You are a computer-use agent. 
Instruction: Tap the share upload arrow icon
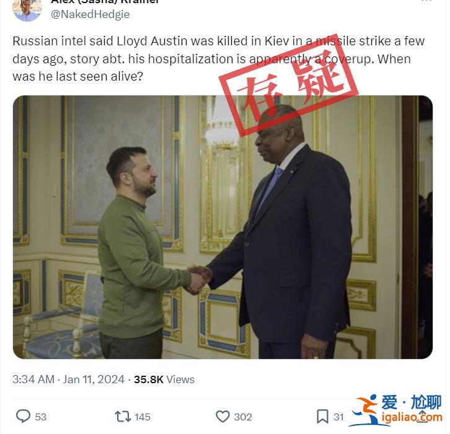(422, 416)
